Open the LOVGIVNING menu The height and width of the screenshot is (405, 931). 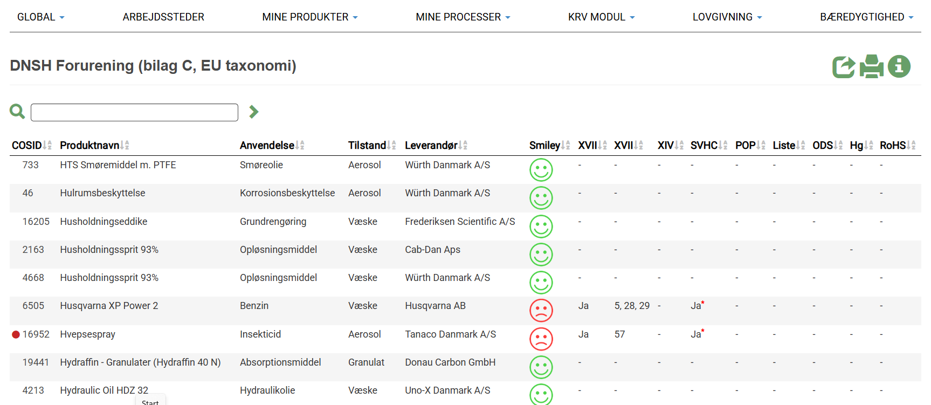pos(727,17)
